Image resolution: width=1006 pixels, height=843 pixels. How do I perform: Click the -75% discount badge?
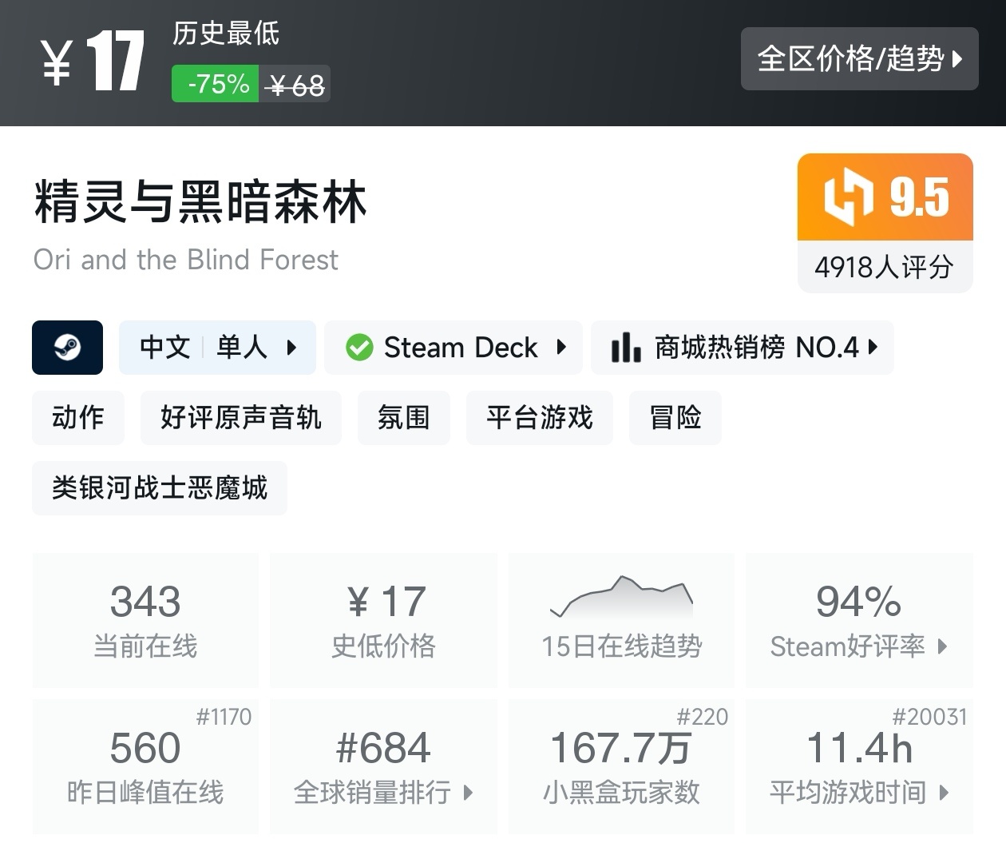215,83
